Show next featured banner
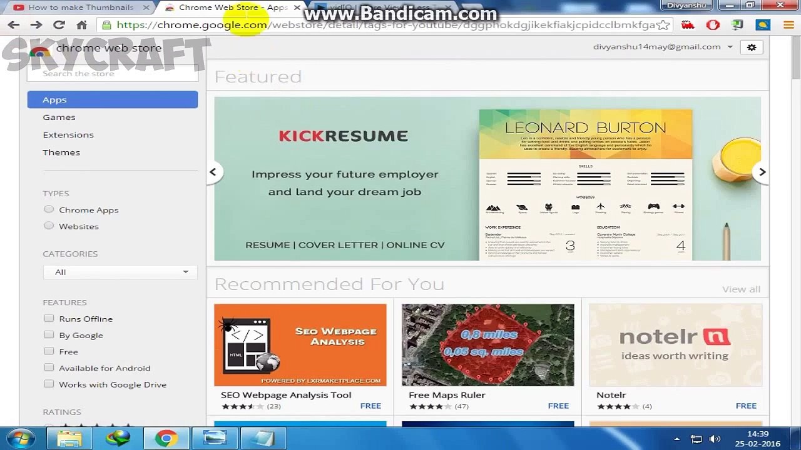The height and width of the screenshot is (450, 801). pyautogui.click(x=762, y=172)
